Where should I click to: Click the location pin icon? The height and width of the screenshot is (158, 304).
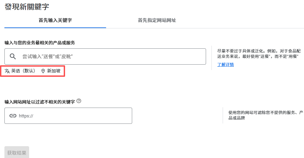coord(43,71)
